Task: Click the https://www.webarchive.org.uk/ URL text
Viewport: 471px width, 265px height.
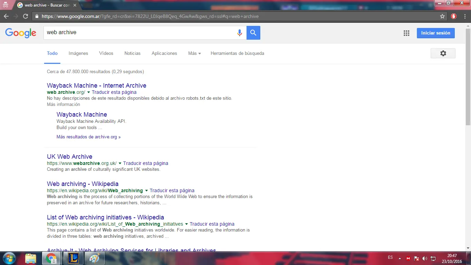Action: (x=82, y=163)
